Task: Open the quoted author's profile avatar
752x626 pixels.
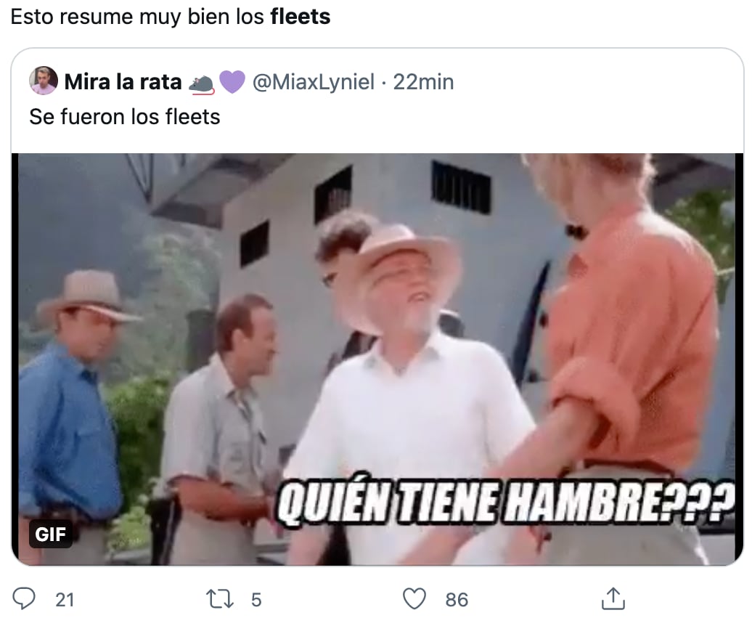Action: point(43,81)
